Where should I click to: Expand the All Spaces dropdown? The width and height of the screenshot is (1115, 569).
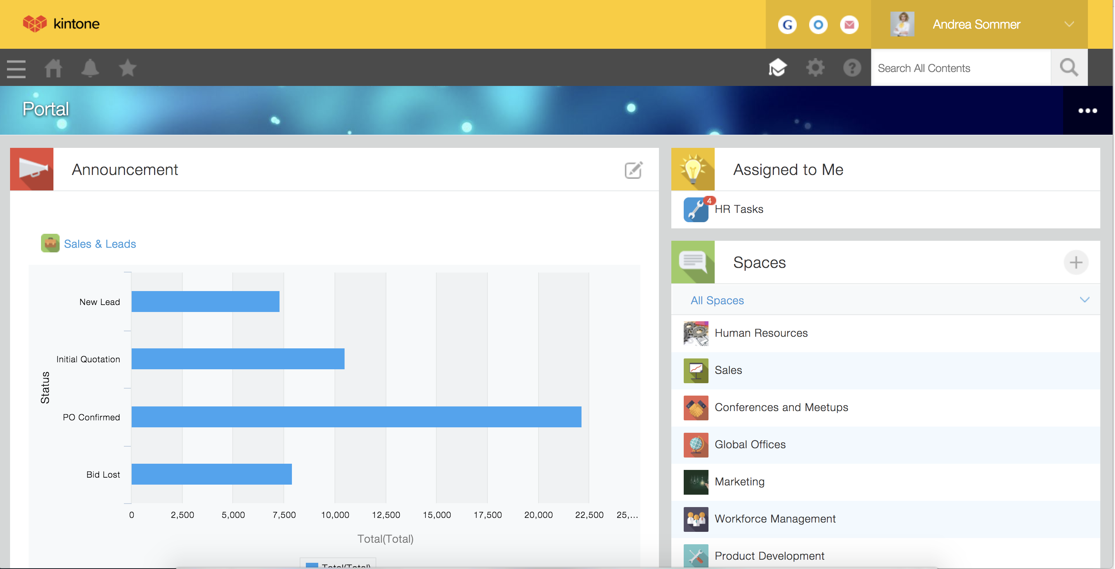pyautogui.click(x=1084, y=300)
